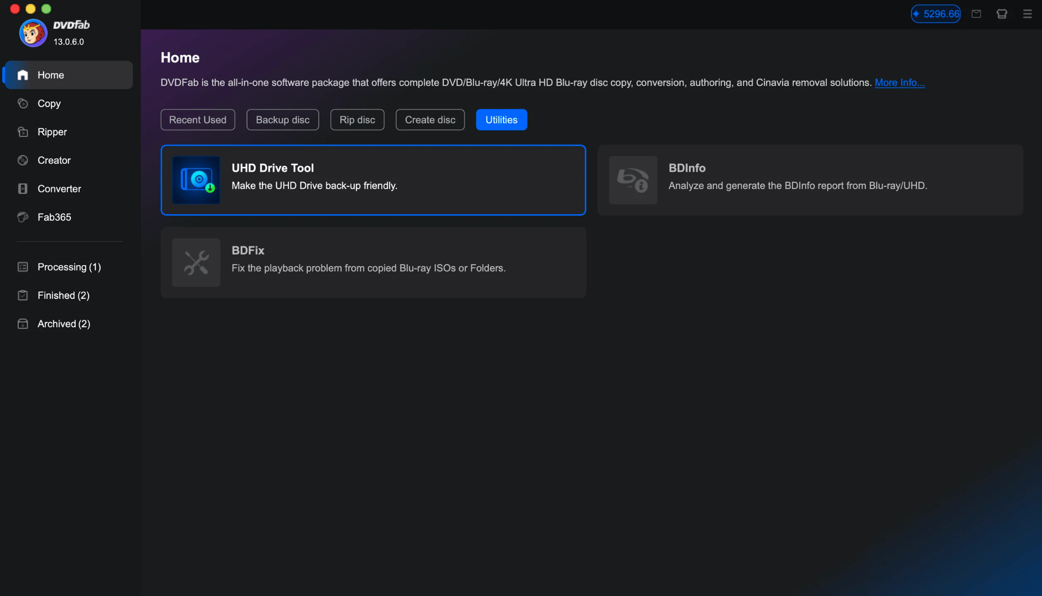
Task: Click the Processing queue icon
Action: (x=23, y=267)
